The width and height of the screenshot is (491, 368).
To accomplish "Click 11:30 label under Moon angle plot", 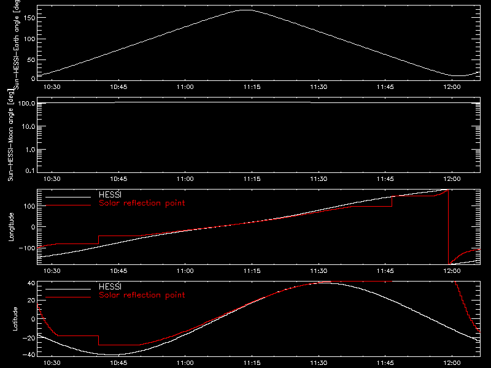I will click(319, 179).
